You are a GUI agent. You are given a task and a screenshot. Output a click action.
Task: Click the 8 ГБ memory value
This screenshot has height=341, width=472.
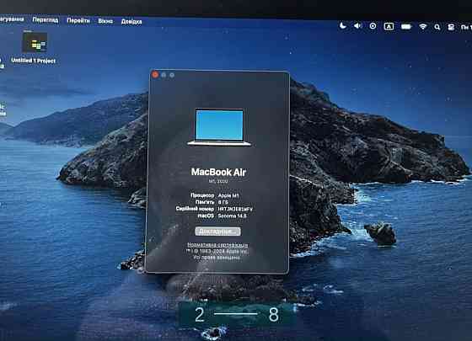[223, 202]
